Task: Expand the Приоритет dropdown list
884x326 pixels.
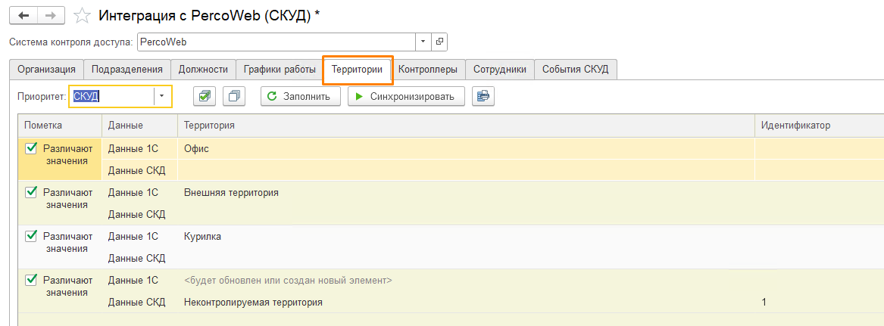Action: click(162, 96)
